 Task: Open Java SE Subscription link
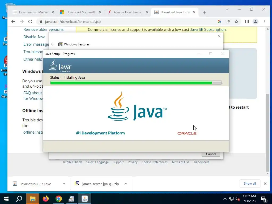pyautogui.click(x=208, y=29)
